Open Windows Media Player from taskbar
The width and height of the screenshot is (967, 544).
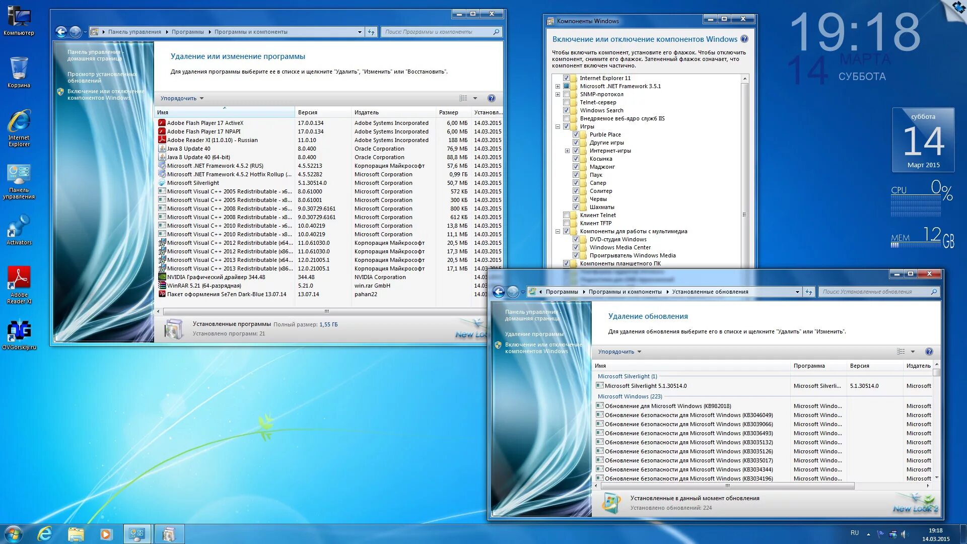(x=106, y=534)
